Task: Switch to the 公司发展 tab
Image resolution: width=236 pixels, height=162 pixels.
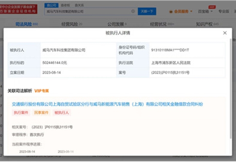Action: (117, 24)
